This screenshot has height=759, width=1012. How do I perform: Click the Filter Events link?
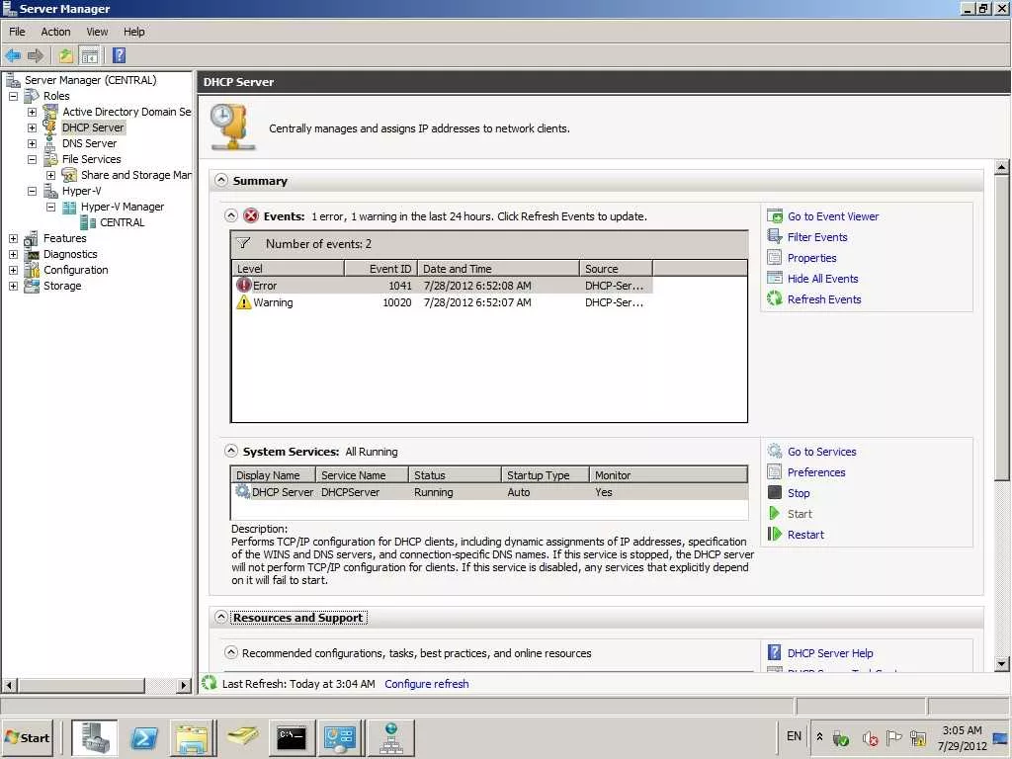point(817,237)
